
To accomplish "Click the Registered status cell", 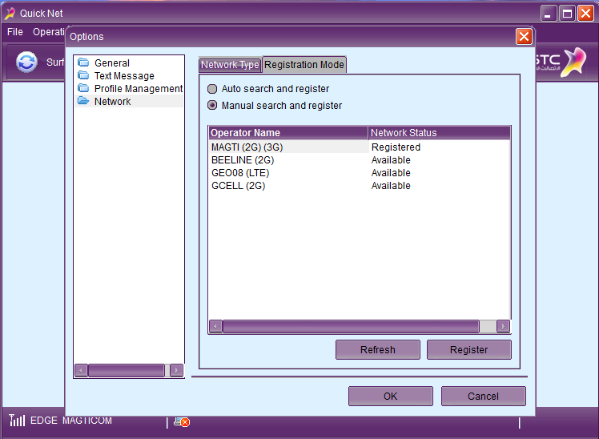I will 396,147.
